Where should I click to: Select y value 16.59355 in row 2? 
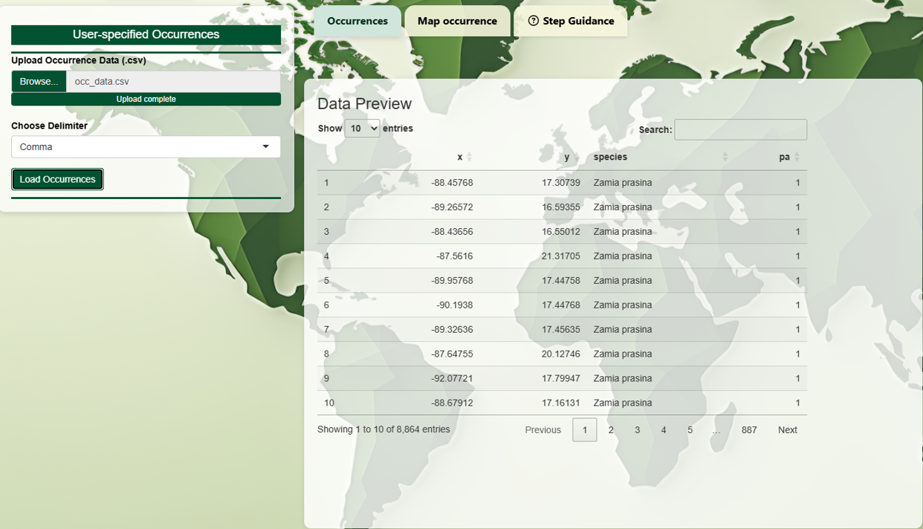pyautogui.click(x=560, y=207)
